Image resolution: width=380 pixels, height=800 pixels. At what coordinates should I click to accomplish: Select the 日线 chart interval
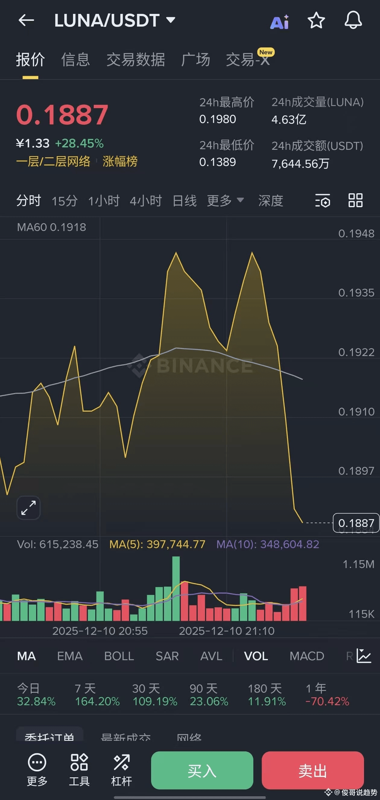click(185, 201)
